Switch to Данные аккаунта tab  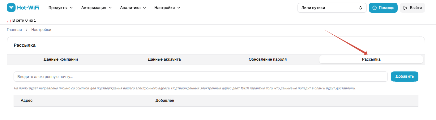point(164,59)
